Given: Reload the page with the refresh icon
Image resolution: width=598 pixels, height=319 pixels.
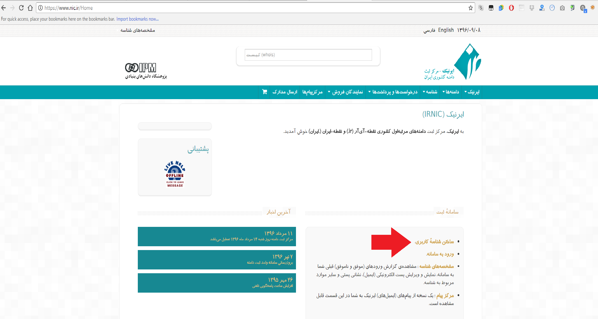Looking at the screenshot, I should (x=21, y=8).
